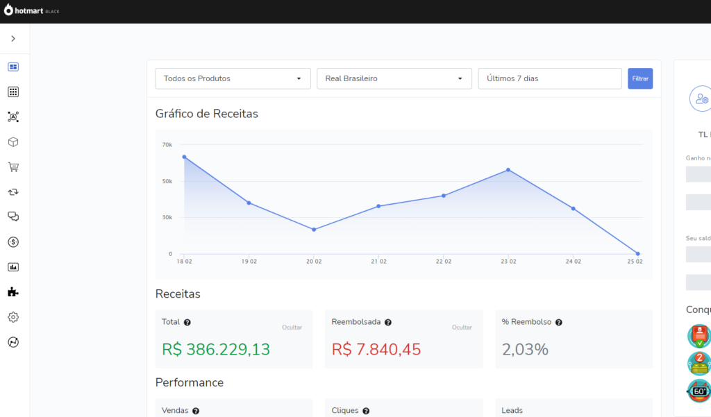
Task: Open the dollar coin finance icon
Action: (13, 242)
